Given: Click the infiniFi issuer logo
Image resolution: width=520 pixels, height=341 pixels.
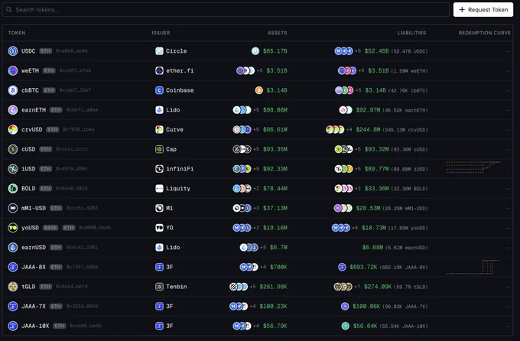Looking at the screenshot, I should pos(160,169).
